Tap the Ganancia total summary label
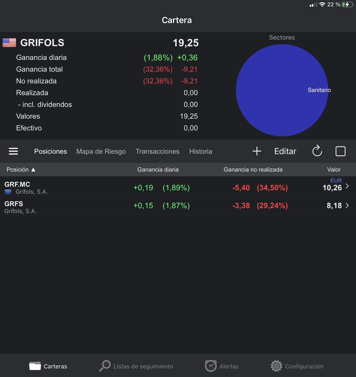This screenshot has height=377, width=356. pyautogui.click(x=39, y=69)
